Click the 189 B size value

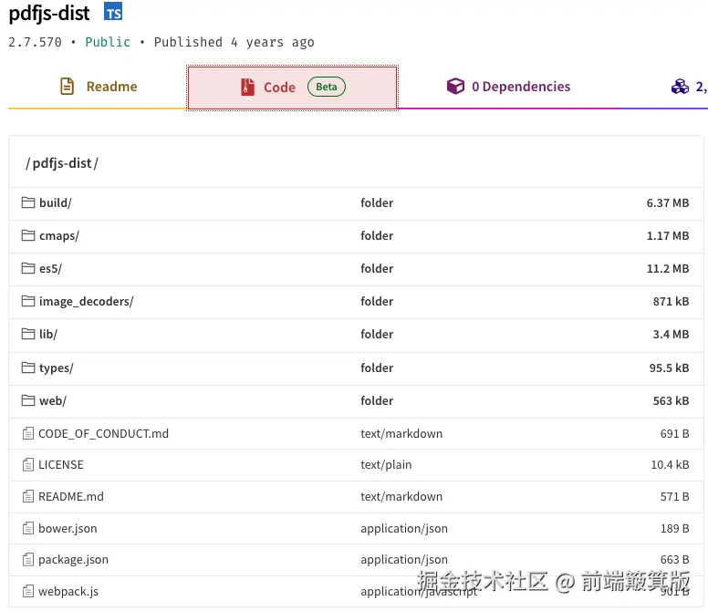tap(674, 528)
